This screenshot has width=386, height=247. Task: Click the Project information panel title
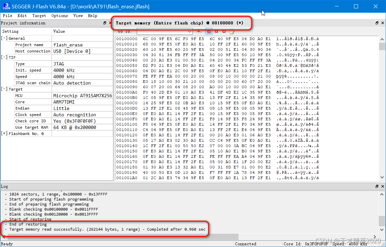point(23,23)
